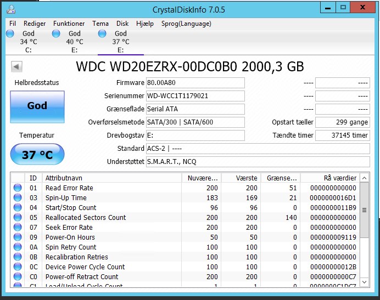Open the Disk menu
Screen dimensions: 380x300
click(122, 24)
